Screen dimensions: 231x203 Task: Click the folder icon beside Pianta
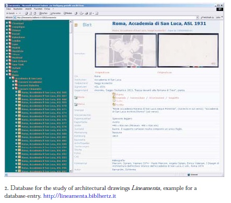(114, 94)
